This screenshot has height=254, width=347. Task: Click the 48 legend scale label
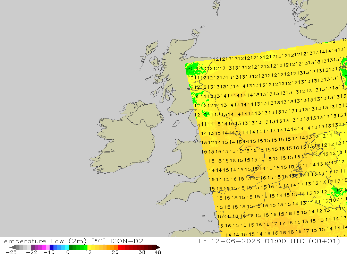[x=158, y=252]
